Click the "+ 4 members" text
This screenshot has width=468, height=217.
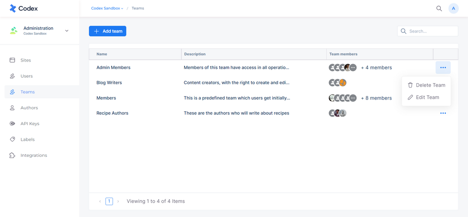coord(377,68)
